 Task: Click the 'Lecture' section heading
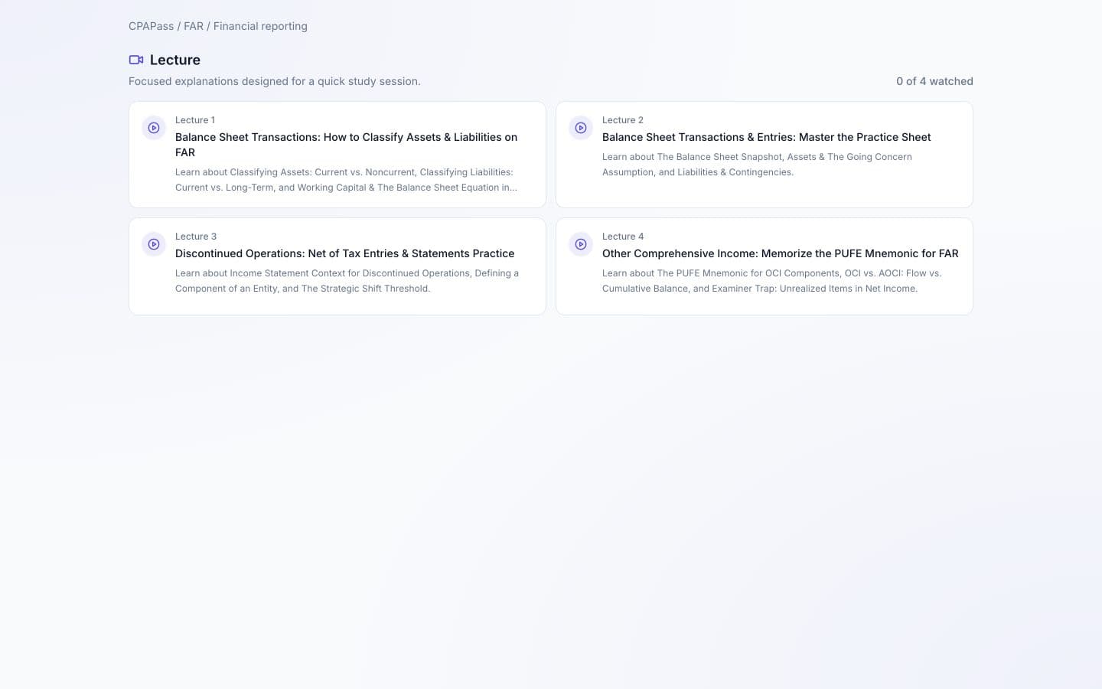tap(175, 60)
